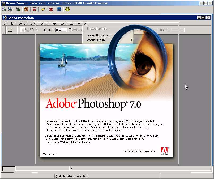Click the Version 7.0 text on splash

tap(50, 154)
